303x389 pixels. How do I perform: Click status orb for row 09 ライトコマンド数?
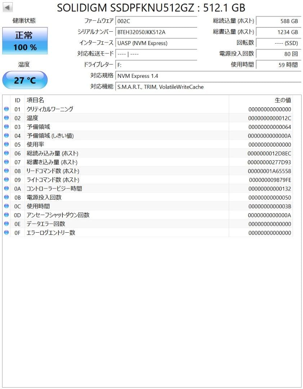click(6, 179)
